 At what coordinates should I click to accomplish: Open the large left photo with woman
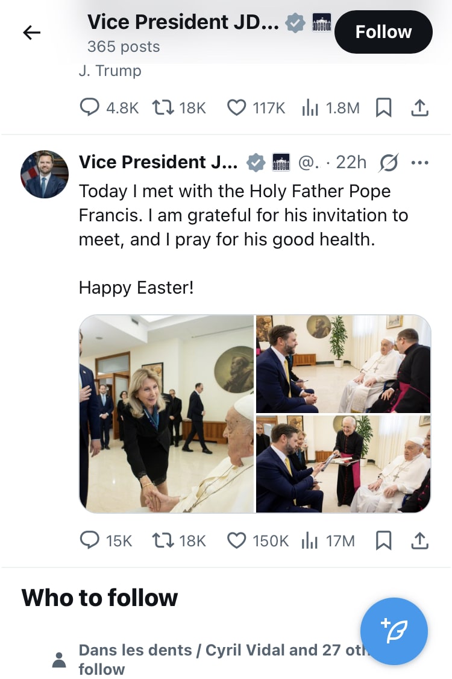click(x=166, y=414)
